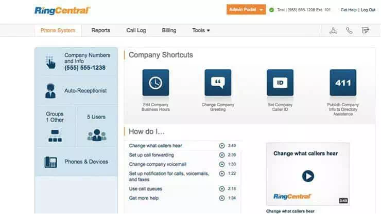
Task: Open Groups 1 Other
Action: click(x=55, y=117)
